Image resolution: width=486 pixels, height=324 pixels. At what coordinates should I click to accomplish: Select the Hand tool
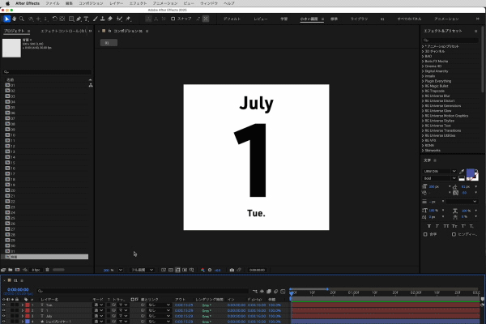pos(15,19)
